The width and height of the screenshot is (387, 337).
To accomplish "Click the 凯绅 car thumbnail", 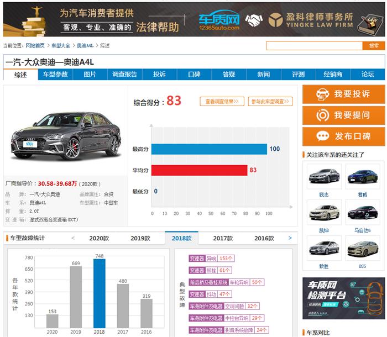I will click(x=324, y=212).
